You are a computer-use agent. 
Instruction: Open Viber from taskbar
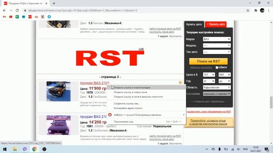click(x=25, y=149)
